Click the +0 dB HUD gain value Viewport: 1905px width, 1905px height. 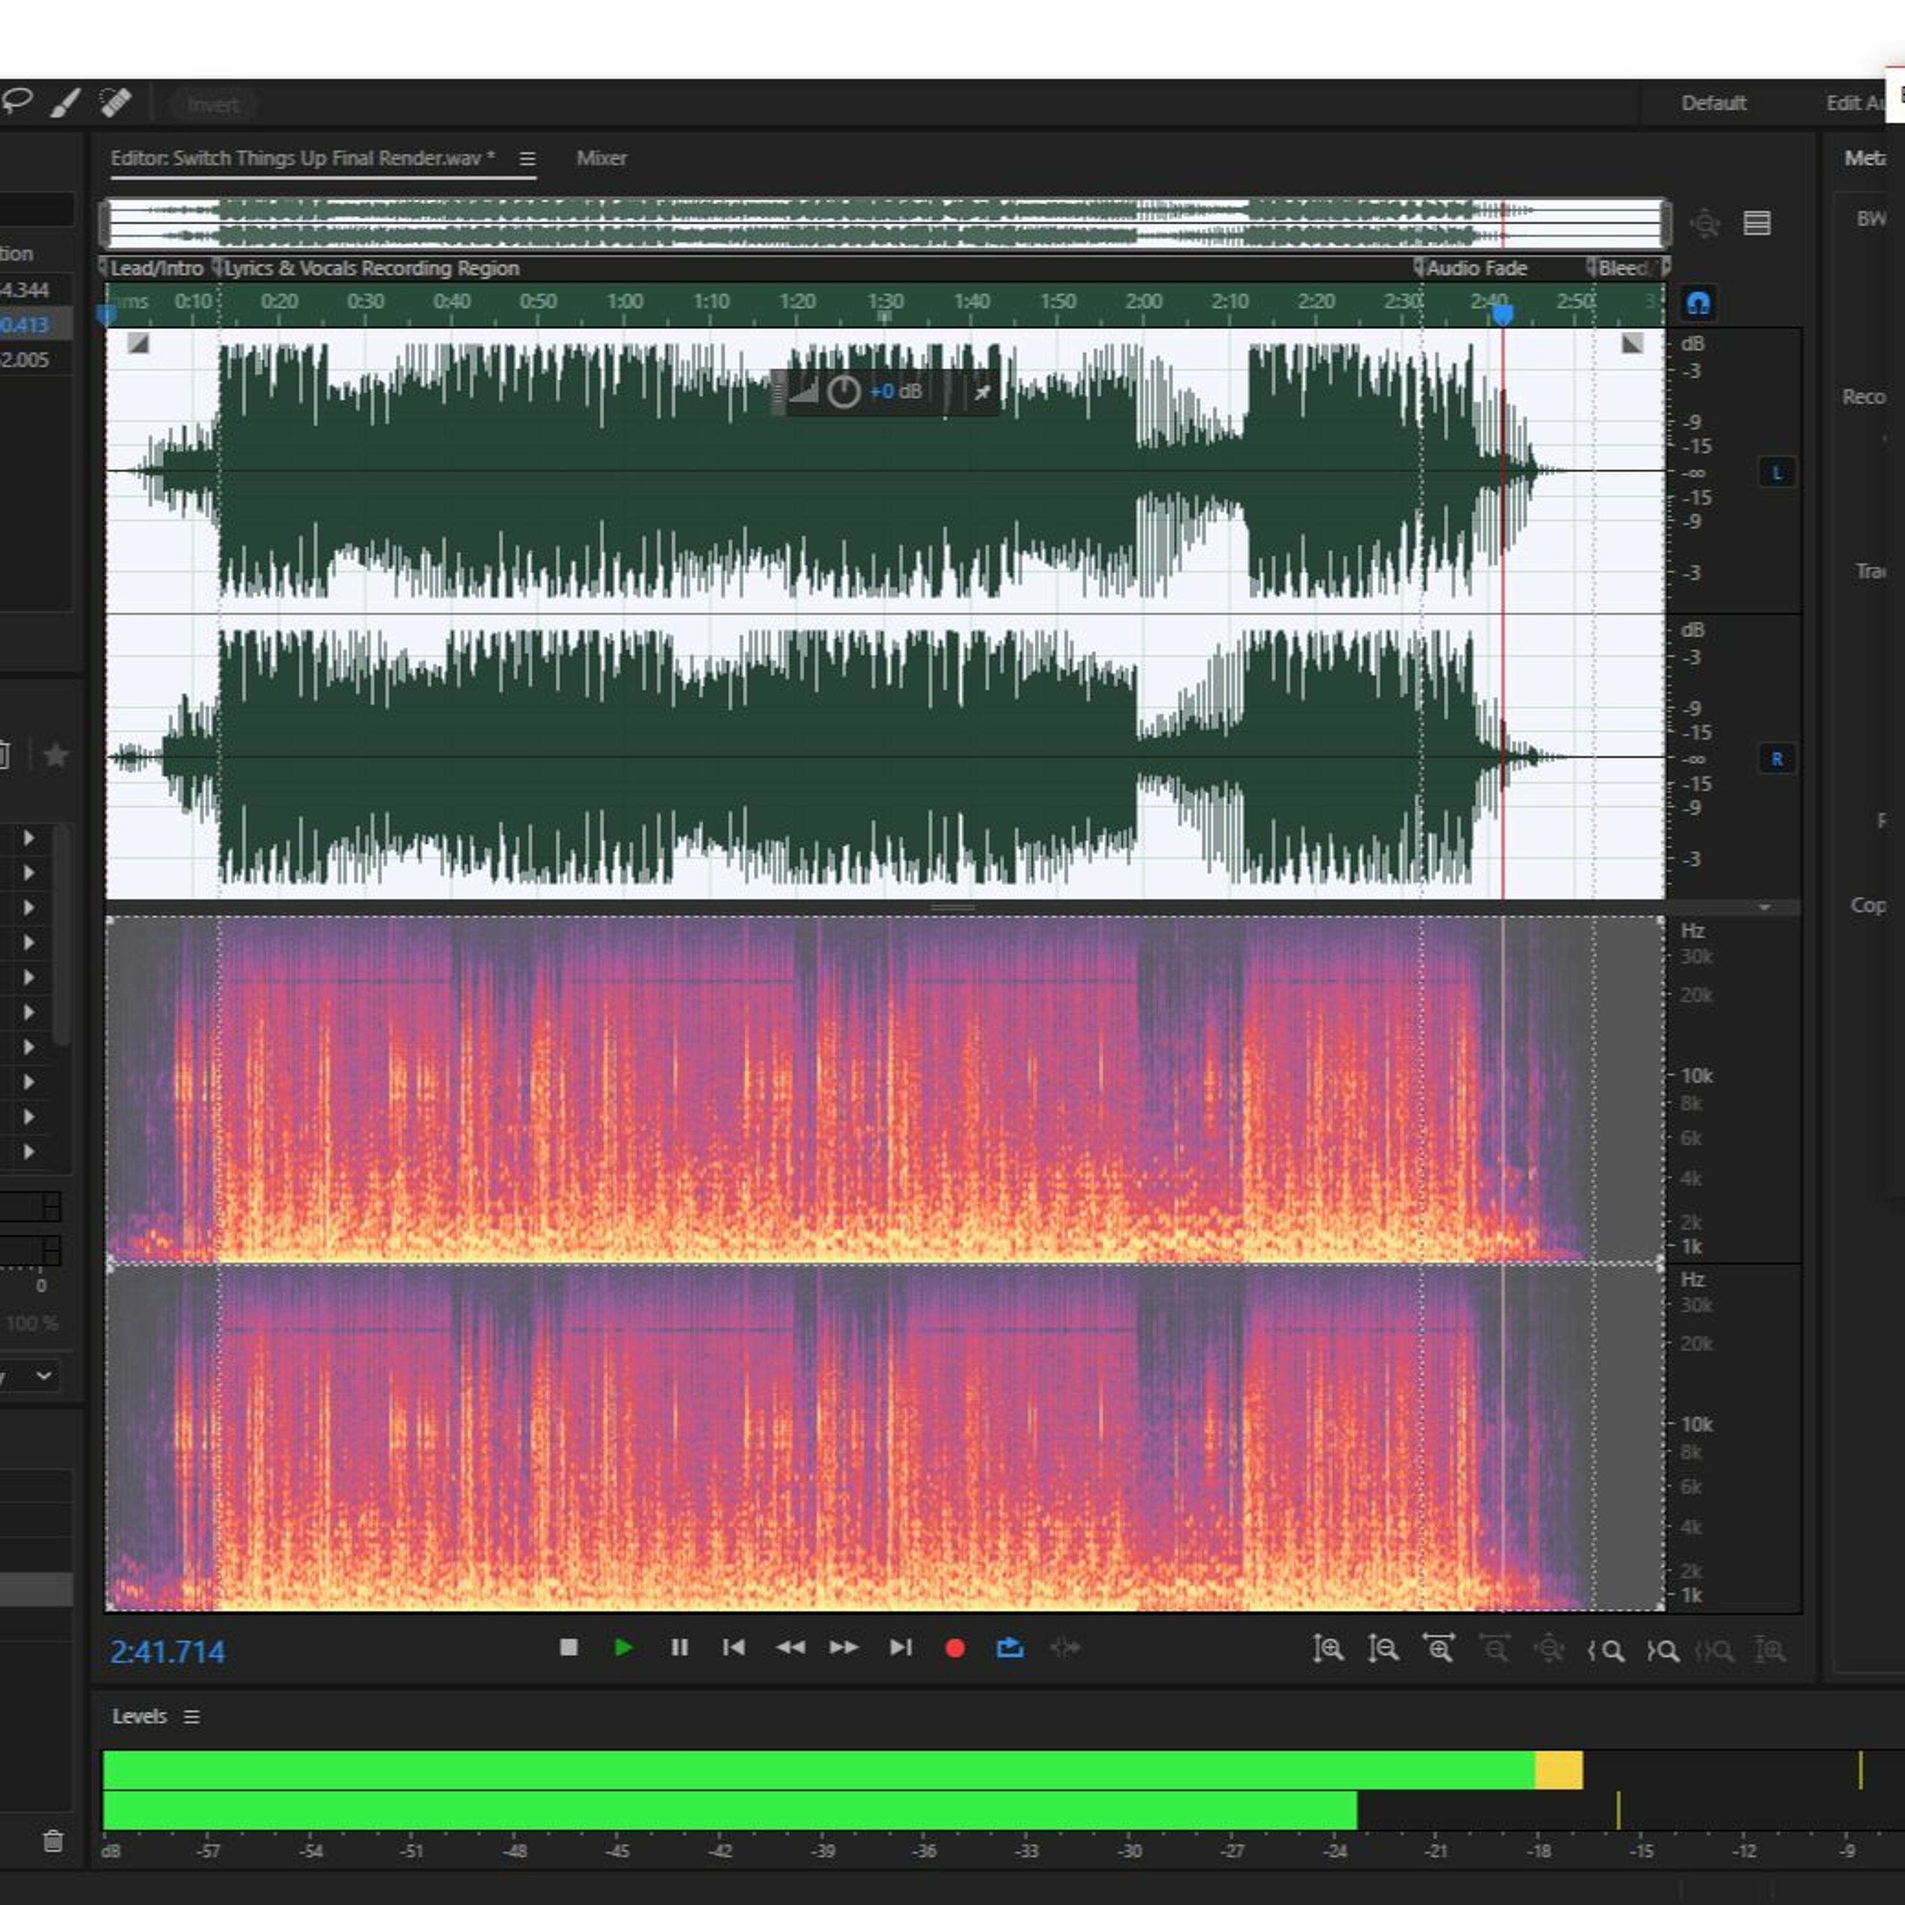[x=896, y=391]
